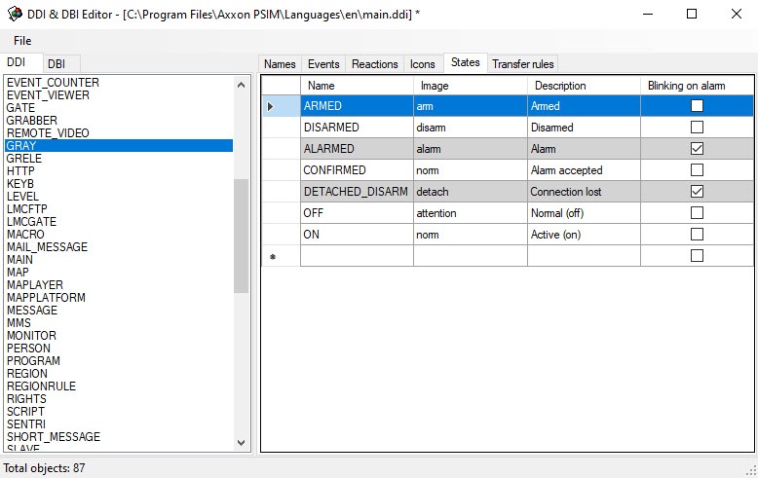Switch to the DBI tab
The width and height of the screenshot is (758, 478).
57,63
